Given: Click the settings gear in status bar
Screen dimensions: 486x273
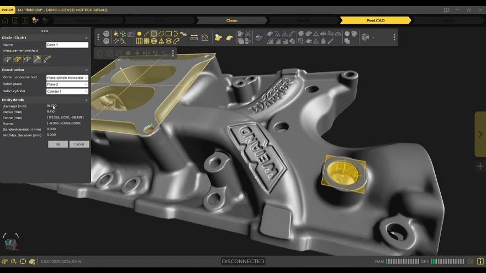Looking at the screenshot, I should 470,261.
